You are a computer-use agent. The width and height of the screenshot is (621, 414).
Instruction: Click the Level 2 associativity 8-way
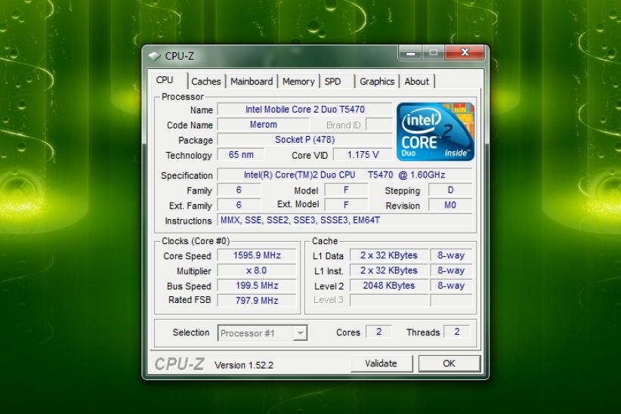point(451,286)
